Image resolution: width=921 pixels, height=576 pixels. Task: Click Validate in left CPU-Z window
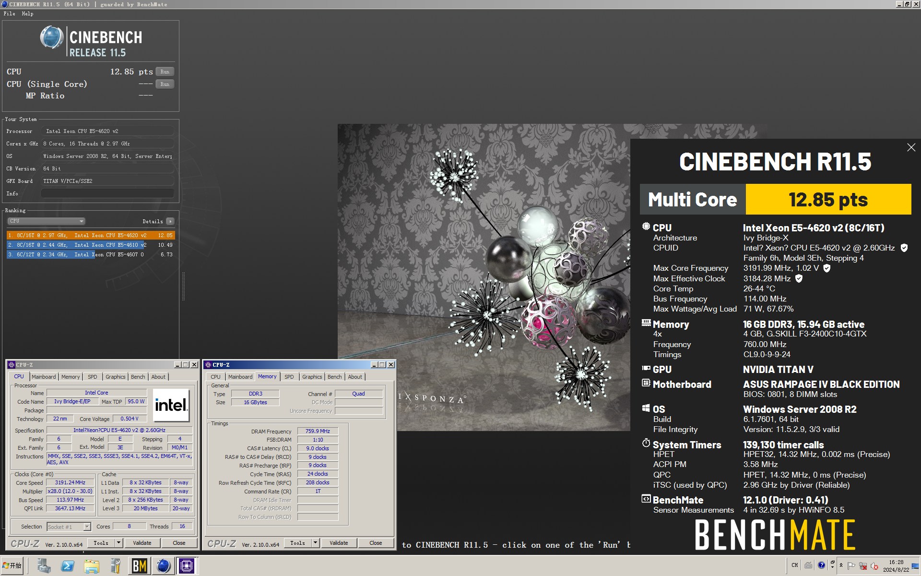[x=142, y=543]
